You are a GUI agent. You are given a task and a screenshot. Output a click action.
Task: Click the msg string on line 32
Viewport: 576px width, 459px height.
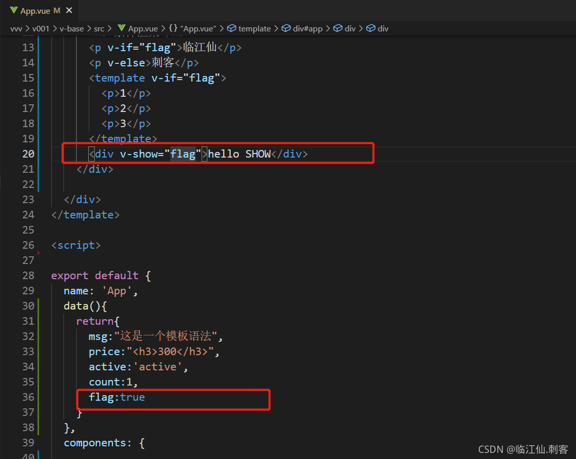pos(166,336)
